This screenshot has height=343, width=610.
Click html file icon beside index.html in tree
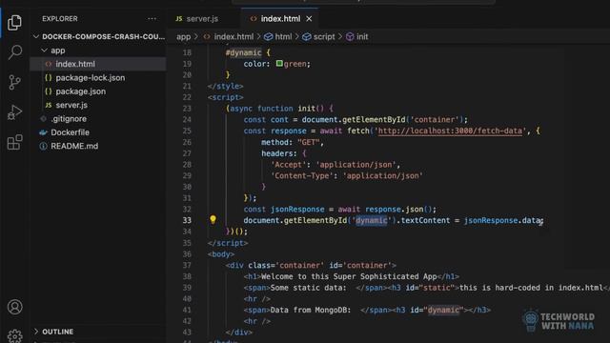(x=49, y=64)
